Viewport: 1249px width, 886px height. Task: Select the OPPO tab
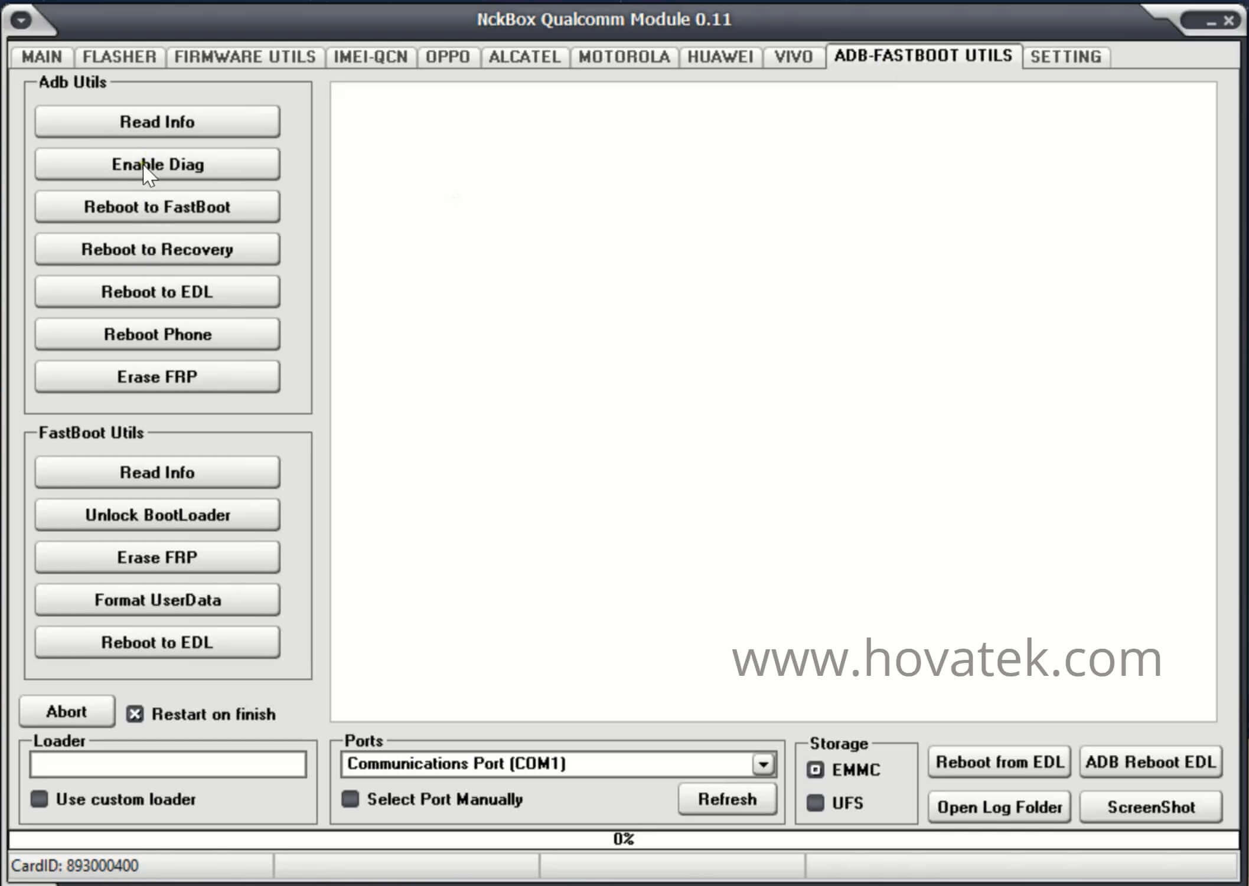448,57
